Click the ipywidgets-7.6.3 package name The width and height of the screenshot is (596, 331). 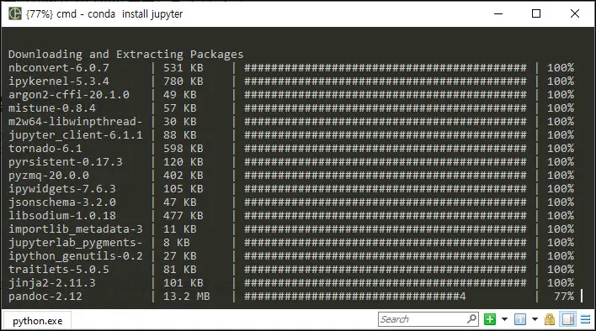(62, 189)
